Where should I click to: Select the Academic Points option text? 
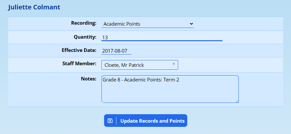(x=122, y=24)
